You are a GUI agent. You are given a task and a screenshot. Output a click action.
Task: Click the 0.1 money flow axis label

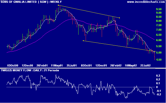tap(158, 83)
